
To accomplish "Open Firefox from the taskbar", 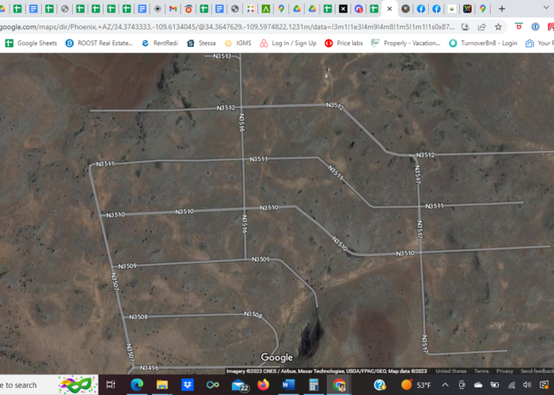I will pyautogui.click(x=264, y=385).
